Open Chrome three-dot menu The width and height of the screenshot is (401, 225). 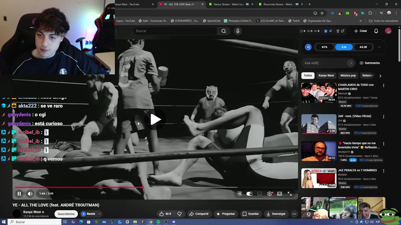click(396, 13)
